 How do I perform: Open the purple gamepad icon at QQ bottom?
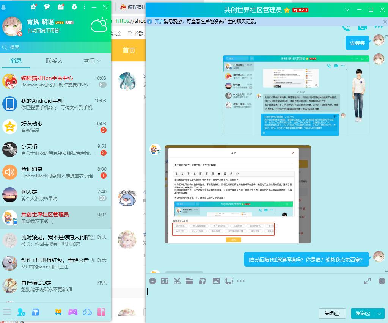click(73, 312)
